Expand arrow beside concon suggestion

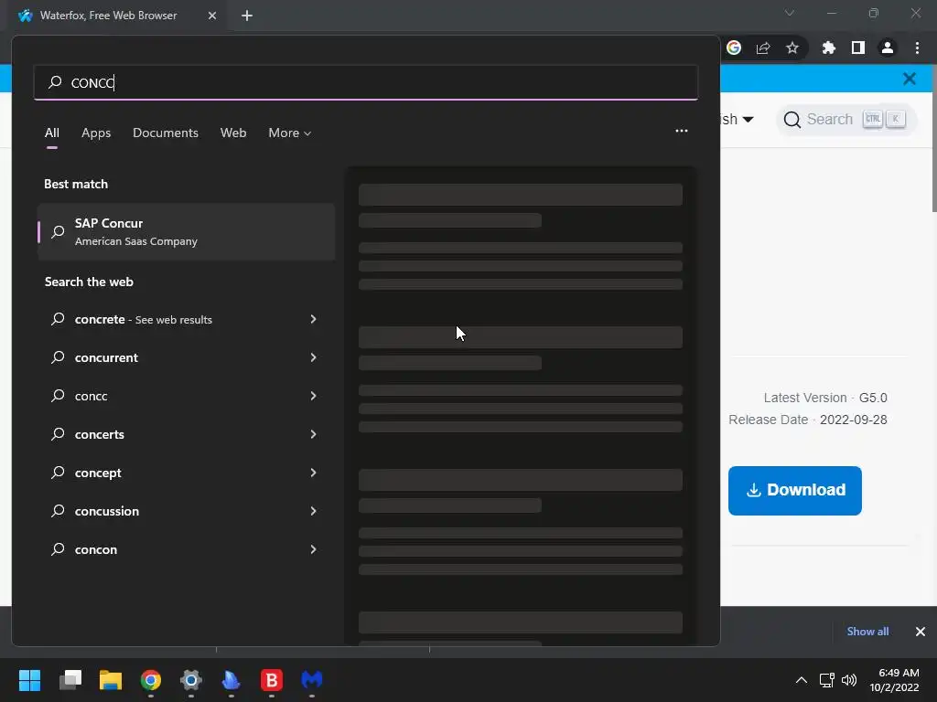(313, 549)
